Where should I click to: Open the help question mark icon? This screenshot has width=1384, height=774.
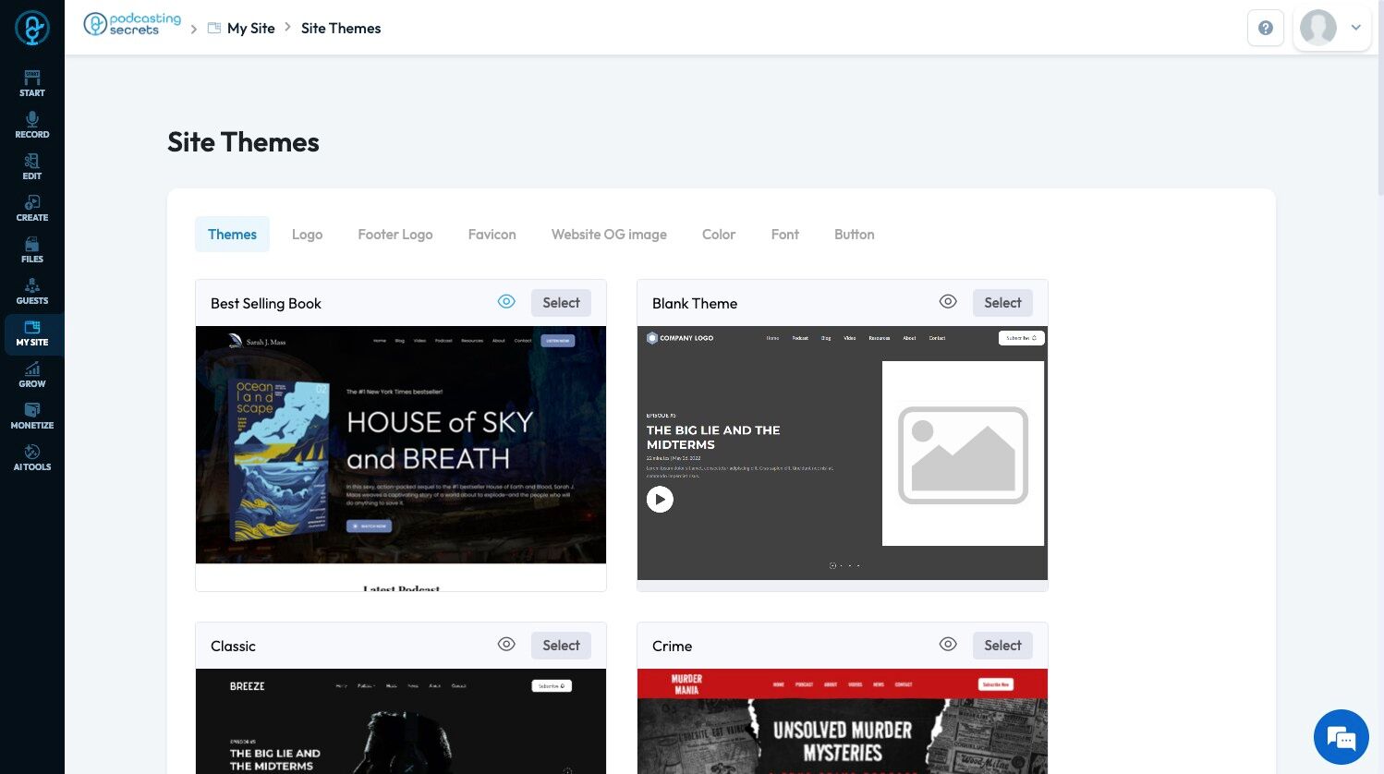pos(1266,28)
